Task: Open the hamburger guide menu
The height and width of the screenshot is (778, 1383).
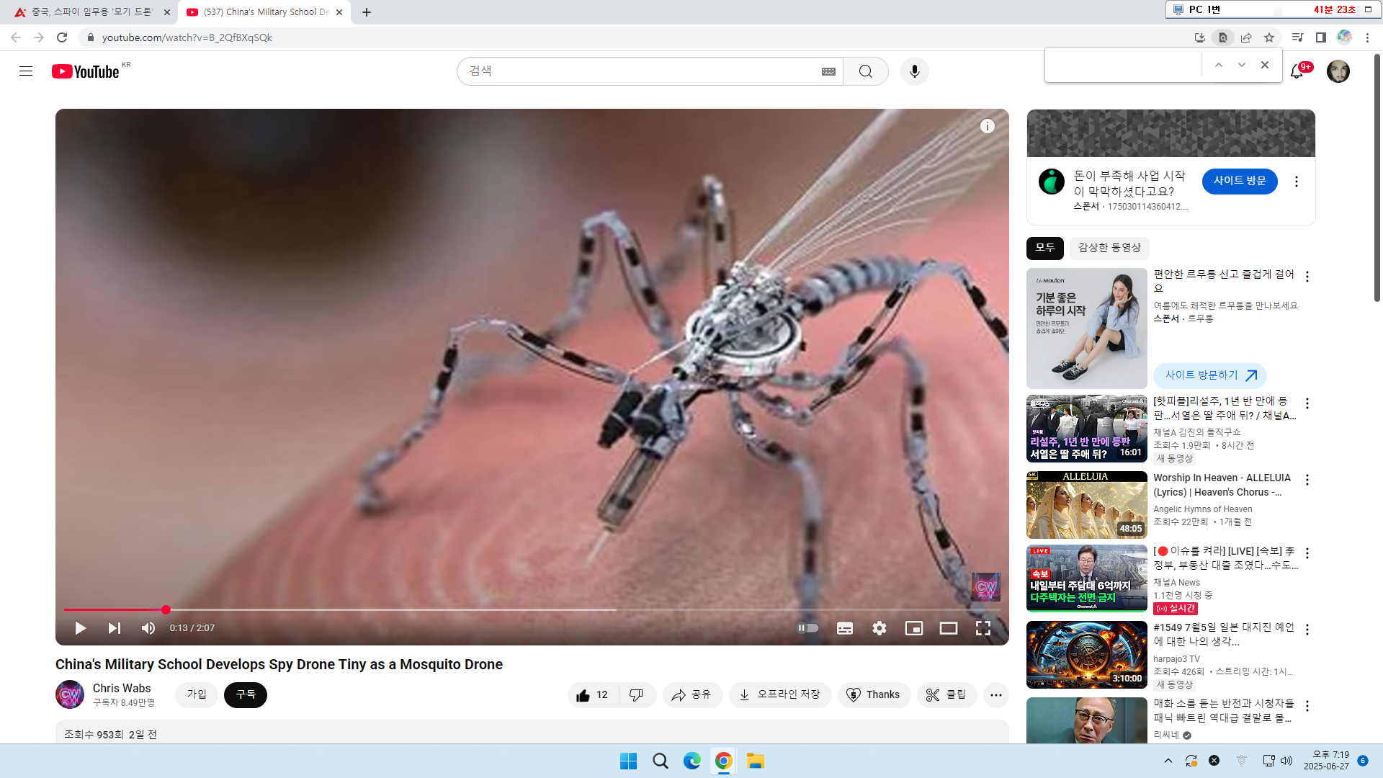Action: (x=26, y=71)
